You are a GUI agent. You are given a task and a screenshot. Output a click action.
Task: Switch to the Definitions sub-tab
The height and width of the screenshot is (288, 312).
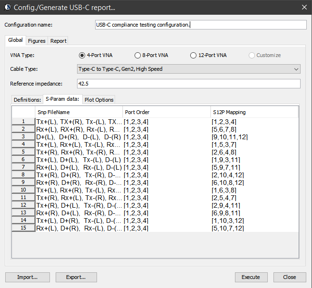(x=27, y=100)
